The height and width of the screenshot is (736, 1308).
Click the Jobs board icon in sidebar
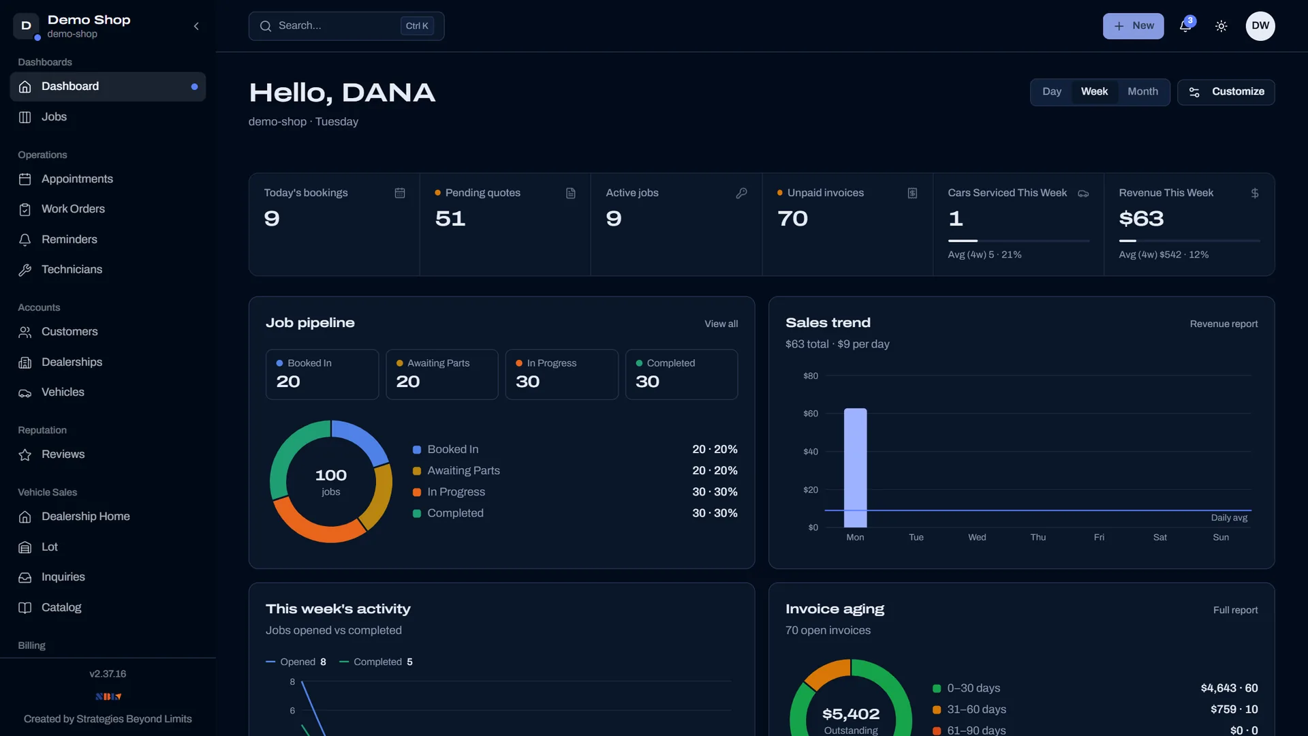tap(25, 117)
